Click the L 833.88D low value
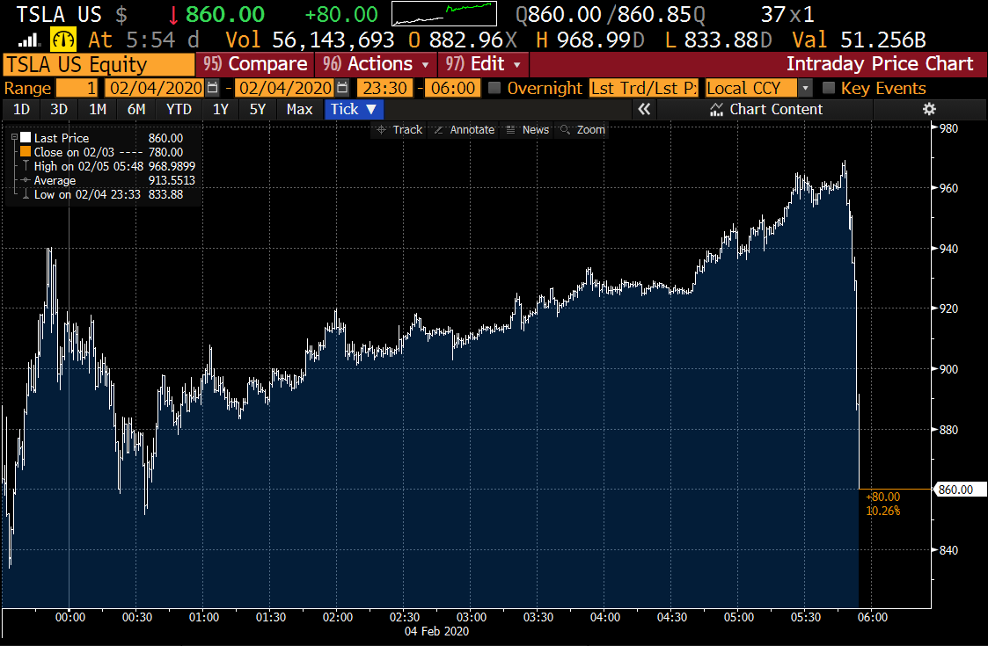 click(718, 40)
